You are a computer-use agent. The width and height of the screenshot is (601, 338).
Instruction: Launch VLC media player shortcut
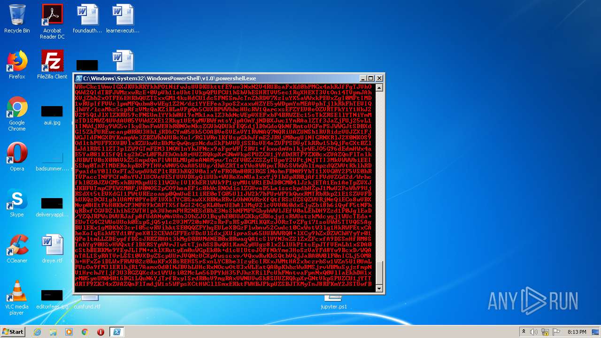pyautogui.click(x=17, y=298)
